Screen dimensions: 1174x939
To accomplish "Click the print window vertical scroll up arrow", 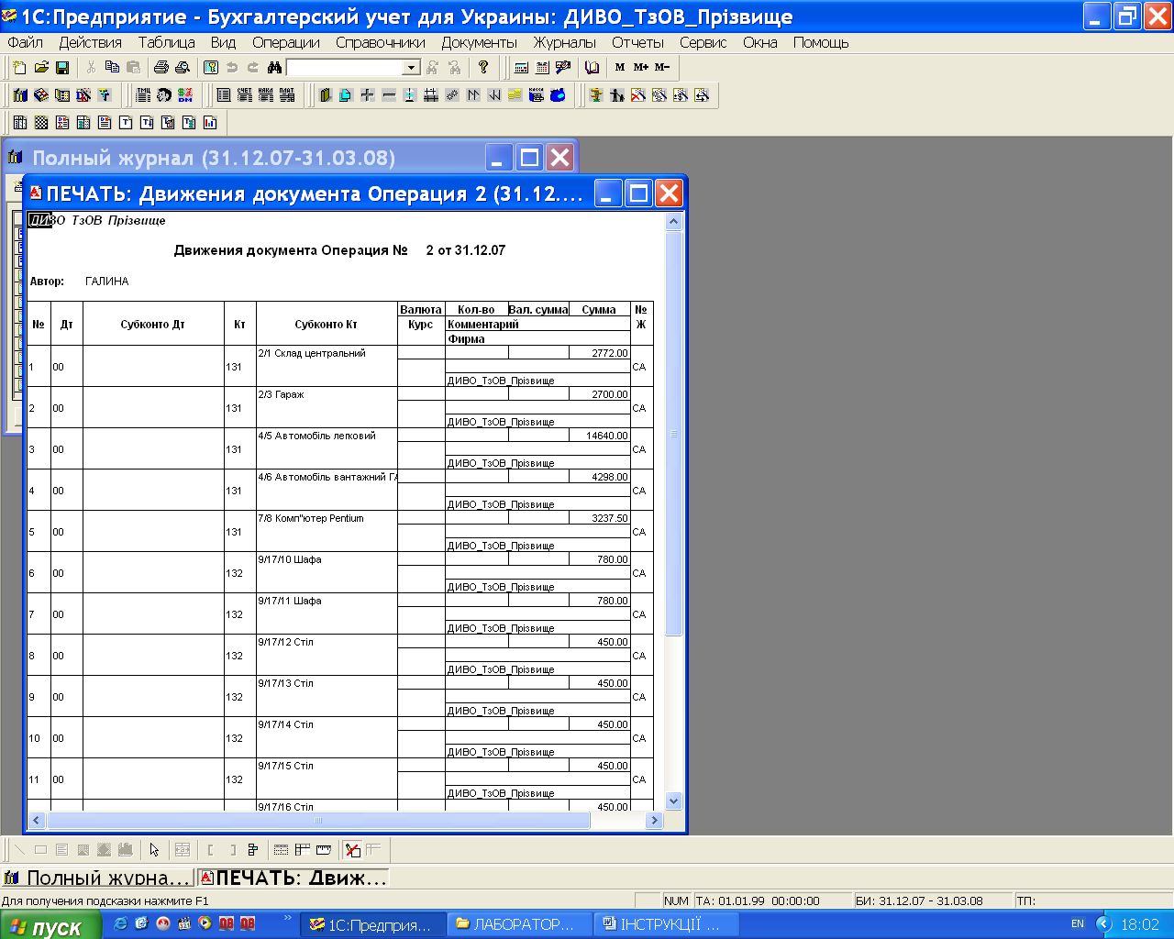I will pos(674,221).
